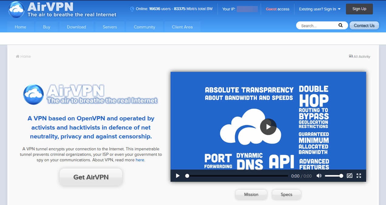
Task: Open the Buy nav tab
Action: (x=46, y=27)
